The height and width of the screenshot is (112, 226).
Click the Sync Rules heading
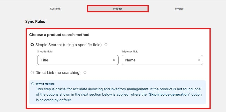35,21
